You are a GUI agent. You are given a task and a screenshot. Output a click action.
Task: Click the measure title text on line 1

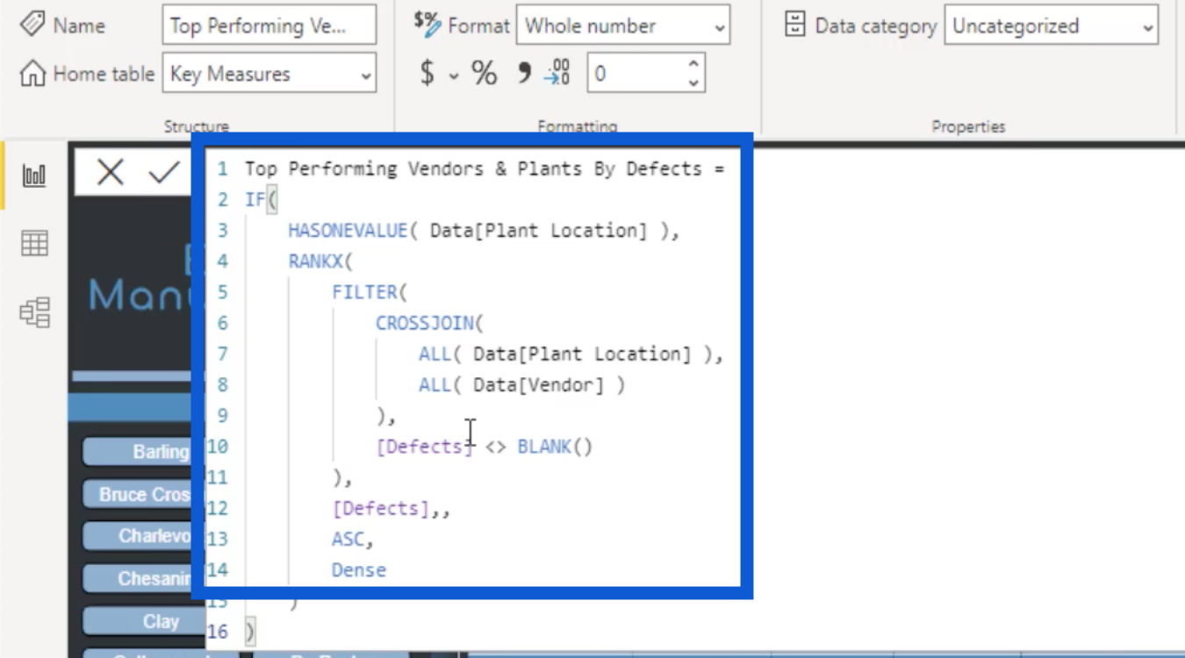tap(485, 168)
